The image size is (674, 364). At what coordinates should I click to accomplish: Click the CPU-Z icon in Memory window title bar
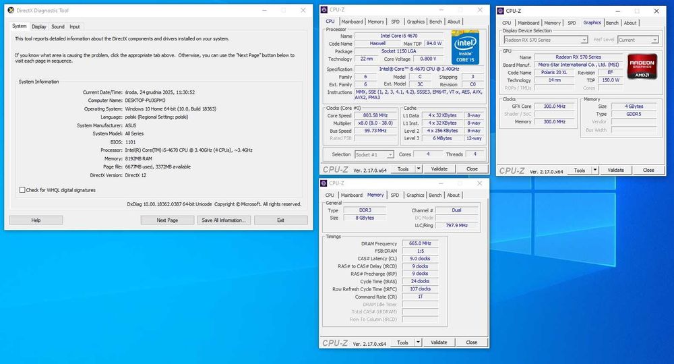(x=324, y=183)
